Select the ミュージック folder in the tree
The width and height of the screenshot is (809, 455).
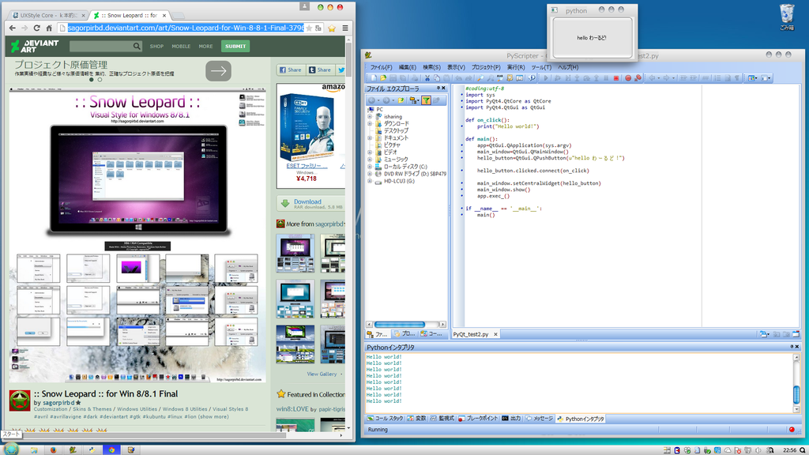pyautogui.click(x=396, y=160)
